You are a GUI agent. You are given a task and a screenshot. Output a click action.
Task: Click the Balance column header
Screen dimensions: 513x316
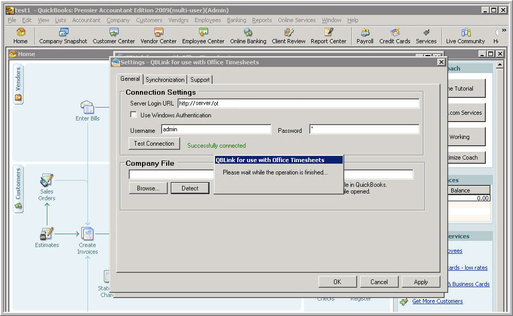click(x=469, y=190)
